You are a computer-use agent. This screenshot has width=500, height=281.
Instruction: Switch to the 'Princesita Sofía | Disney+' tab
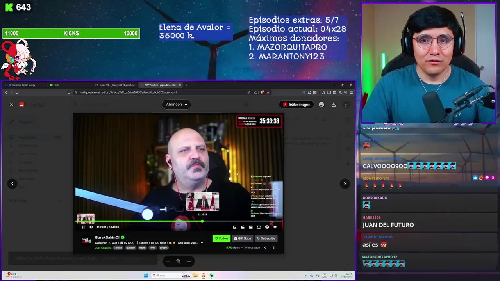coord(24,85)
